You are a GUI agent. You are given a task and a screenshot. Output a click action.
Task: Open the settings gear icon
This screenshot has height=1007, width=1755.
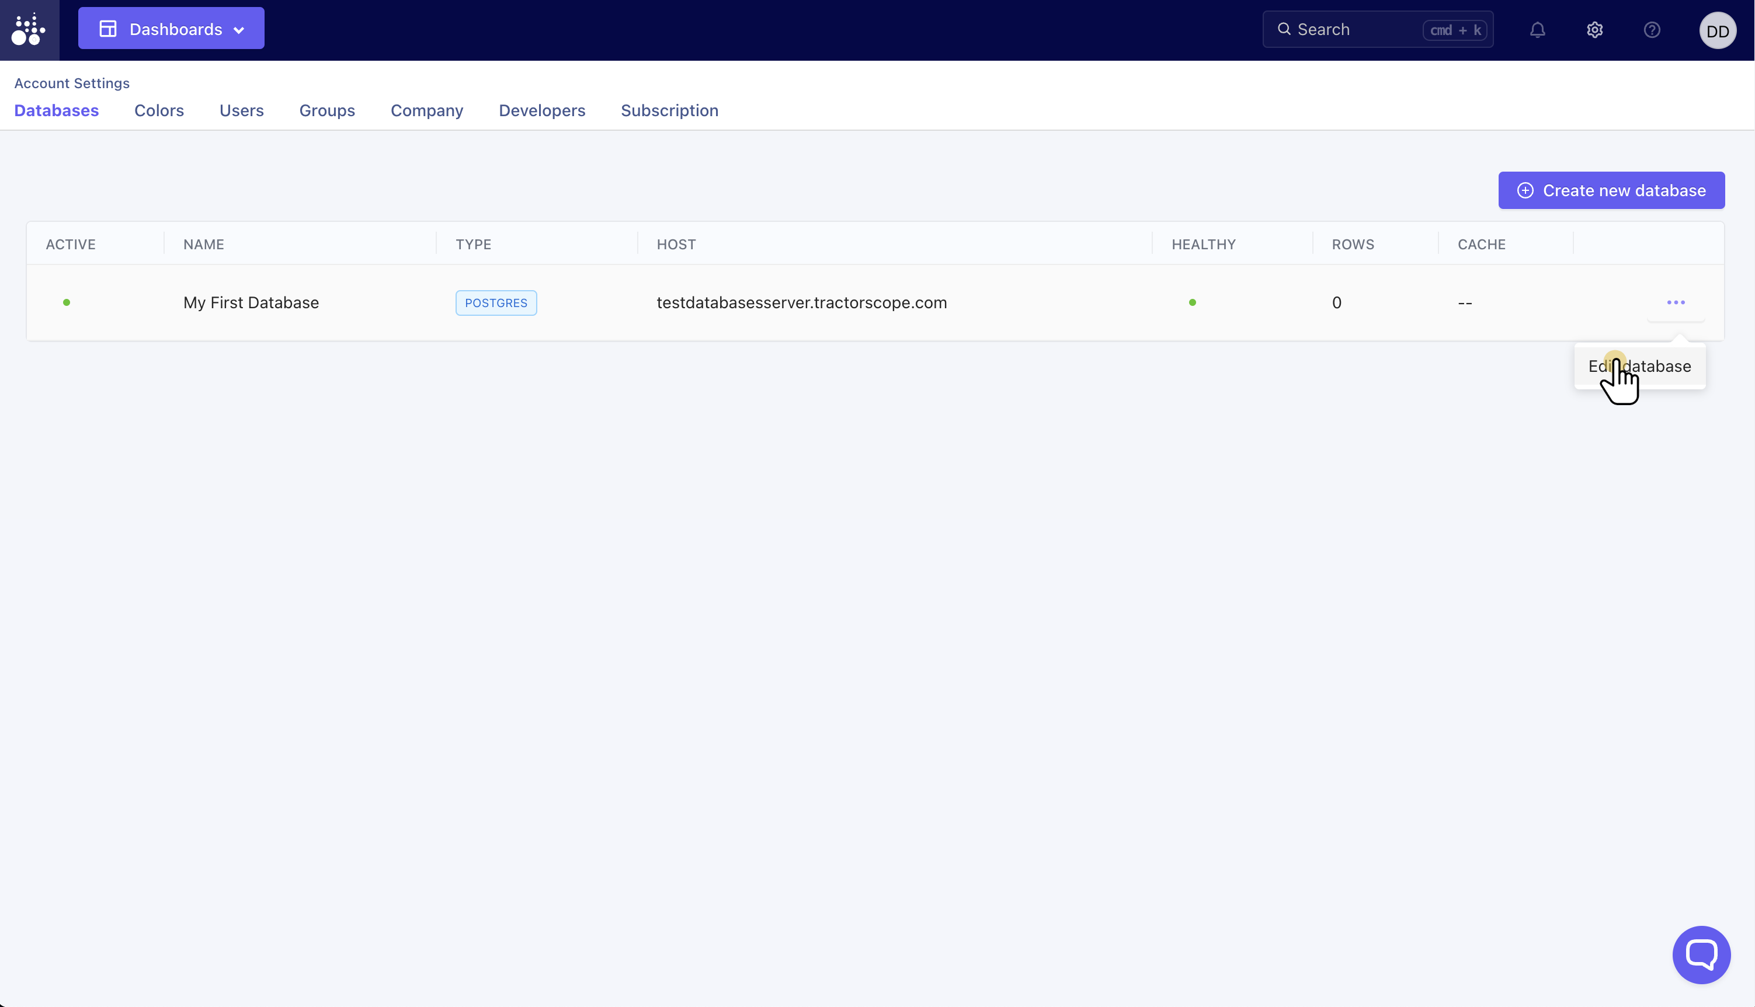1594,30
